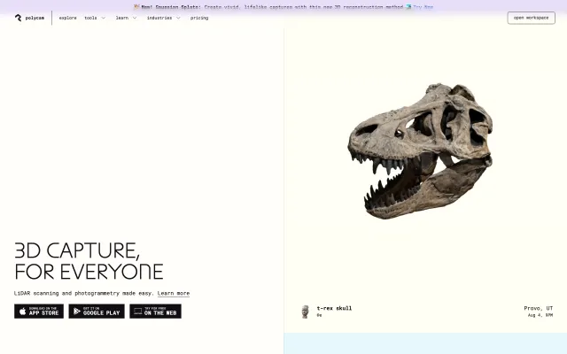The width and height of the screenshot is (567, 354).
Task: Open the explore page
Action: tap(68, 18)
